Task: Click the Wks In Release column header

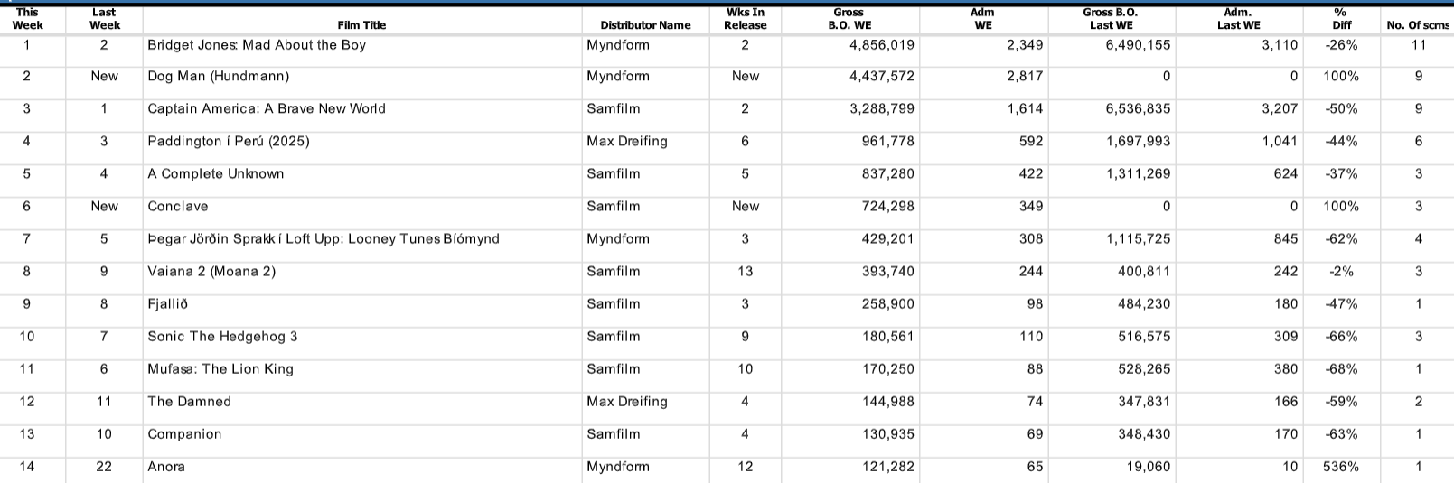Action: pyautogui.click(x=745, y=19)
